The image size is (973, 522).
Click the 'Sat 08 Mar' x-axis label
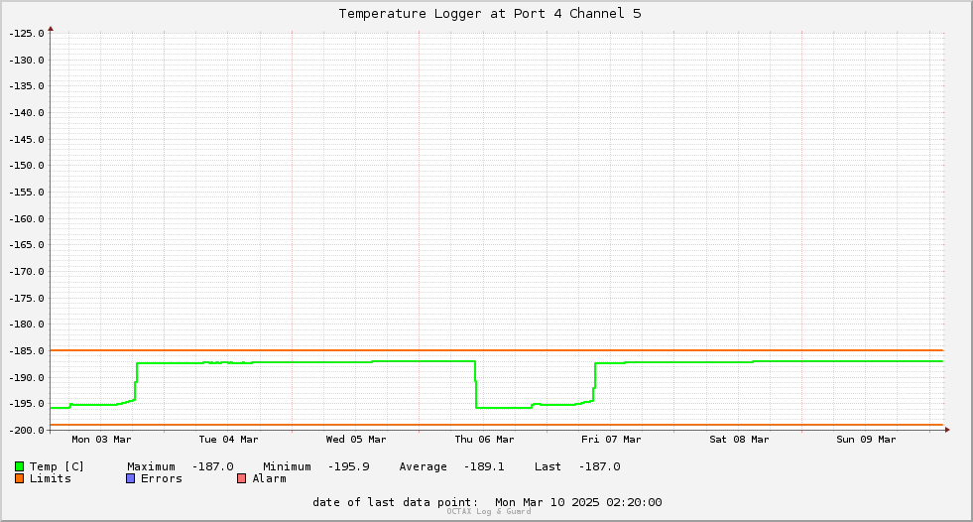pos(739,440)
